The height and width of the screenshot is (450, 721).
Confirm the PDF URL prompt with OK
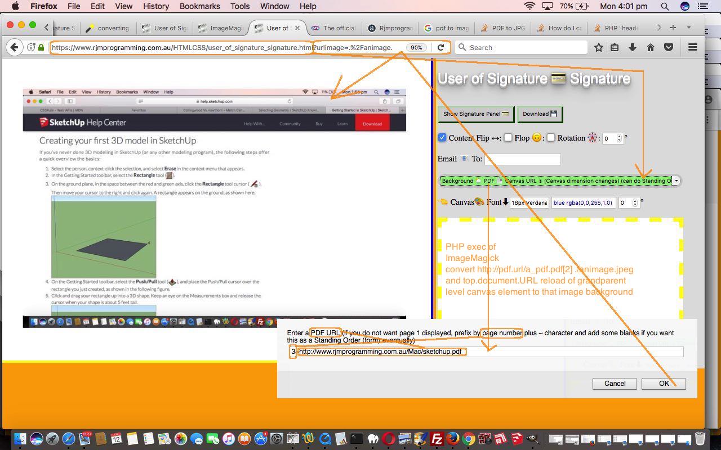tap(664, 384)
